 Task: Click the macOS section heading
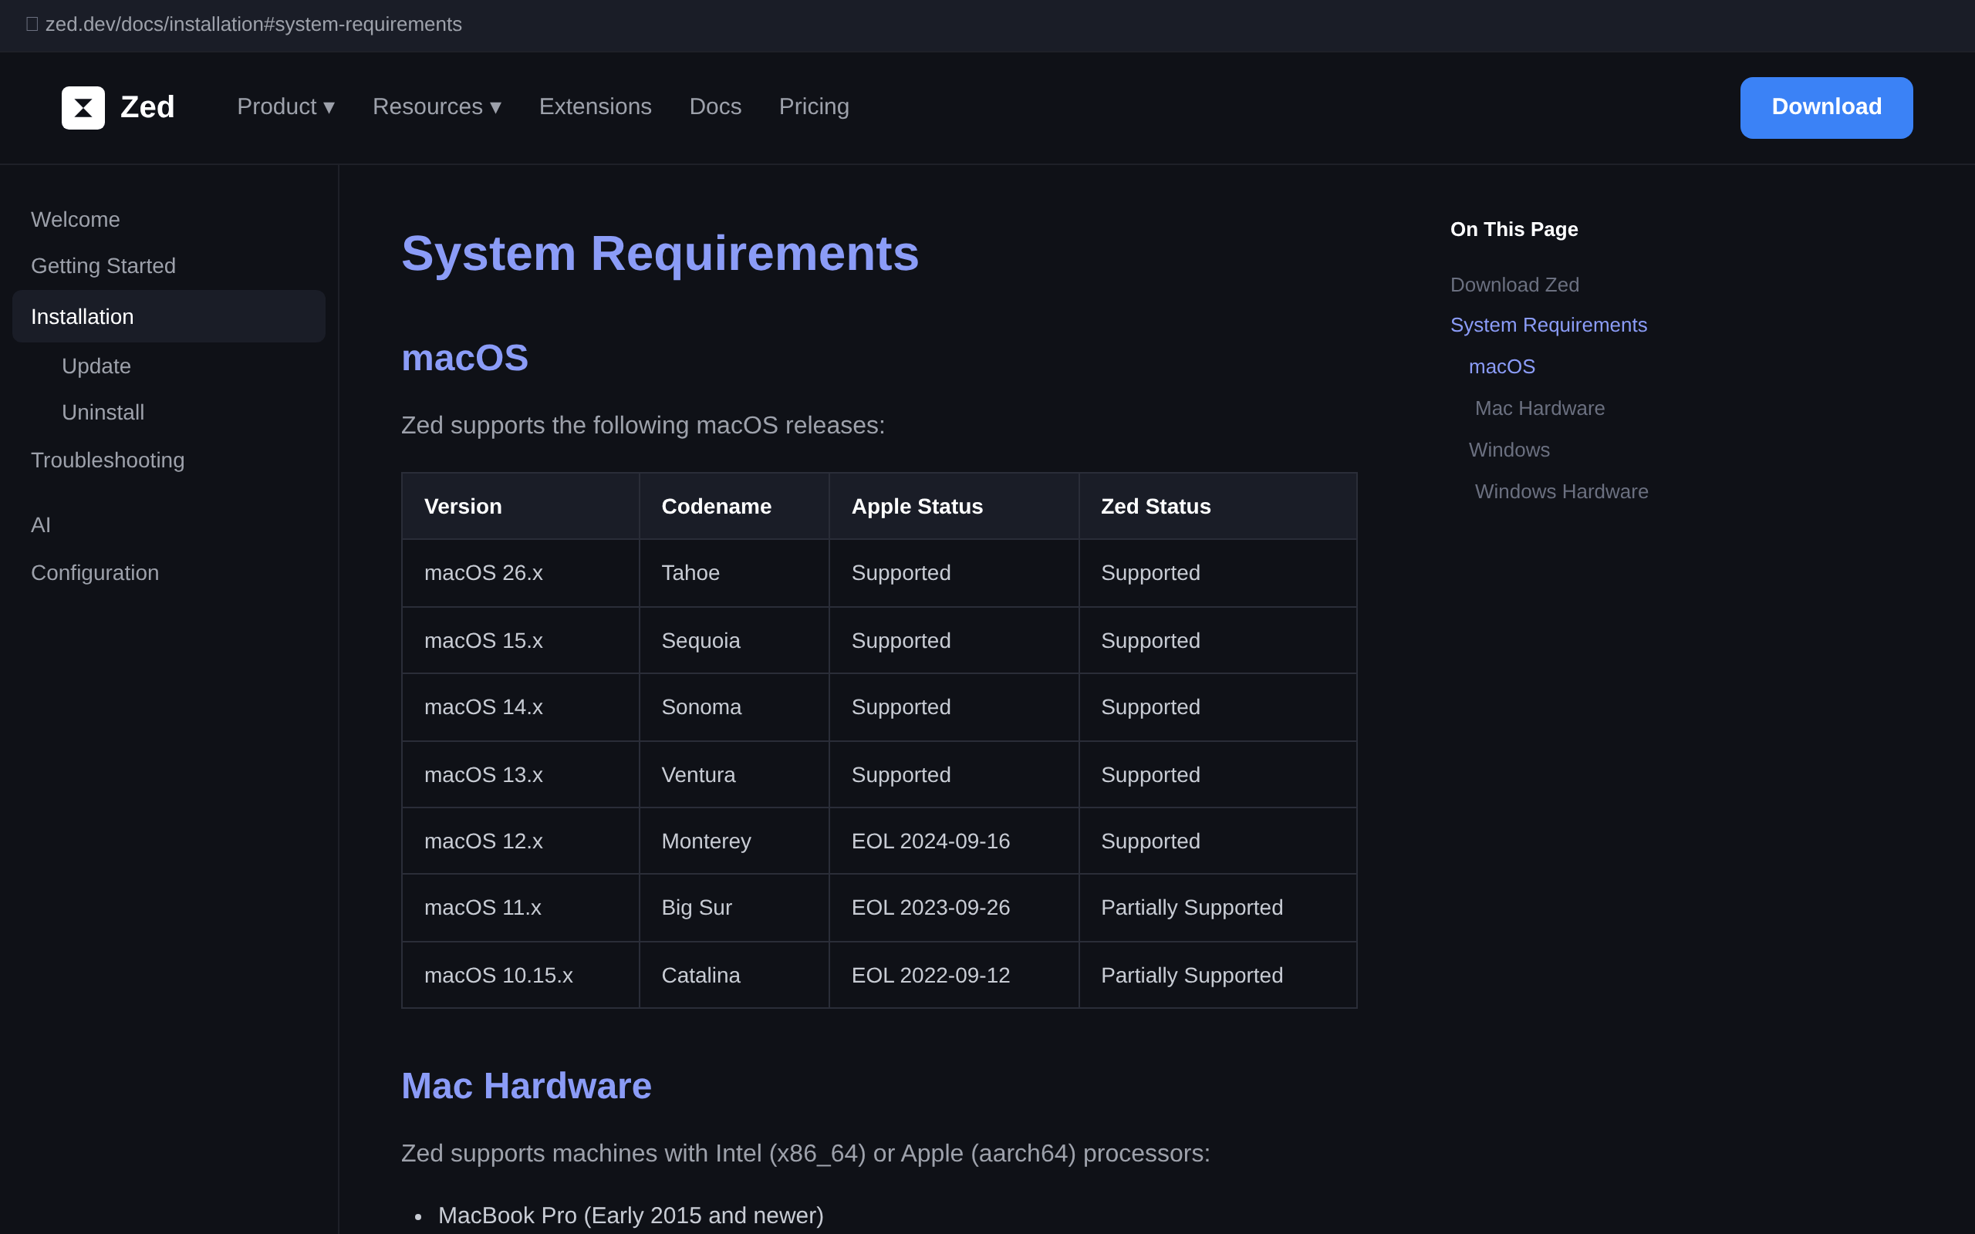coord(465,359)
